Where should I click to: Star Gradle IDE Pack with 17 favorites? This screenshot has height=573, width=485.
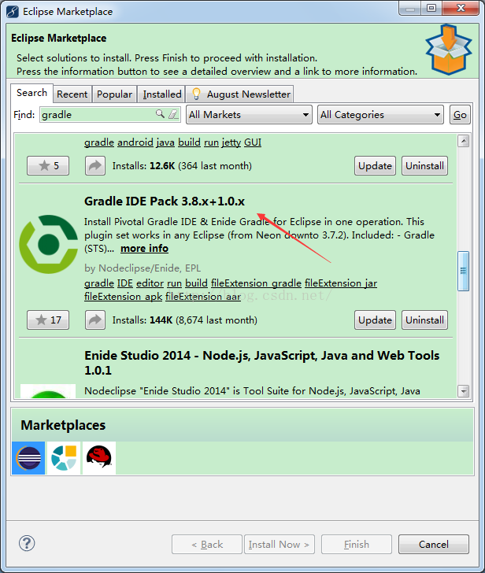(48, 320)
